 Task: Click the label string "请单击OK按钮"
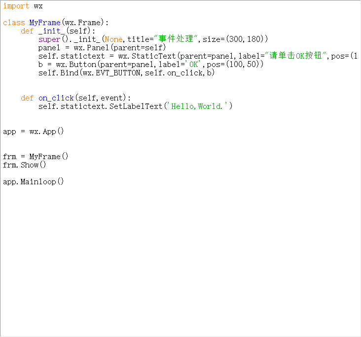coord(295,56)
